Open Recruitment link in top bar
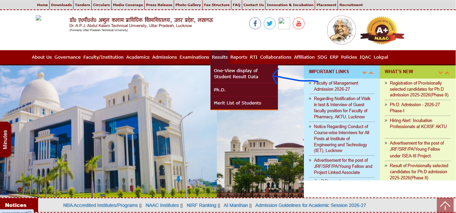The image size is (456, 213). [351, 5]
